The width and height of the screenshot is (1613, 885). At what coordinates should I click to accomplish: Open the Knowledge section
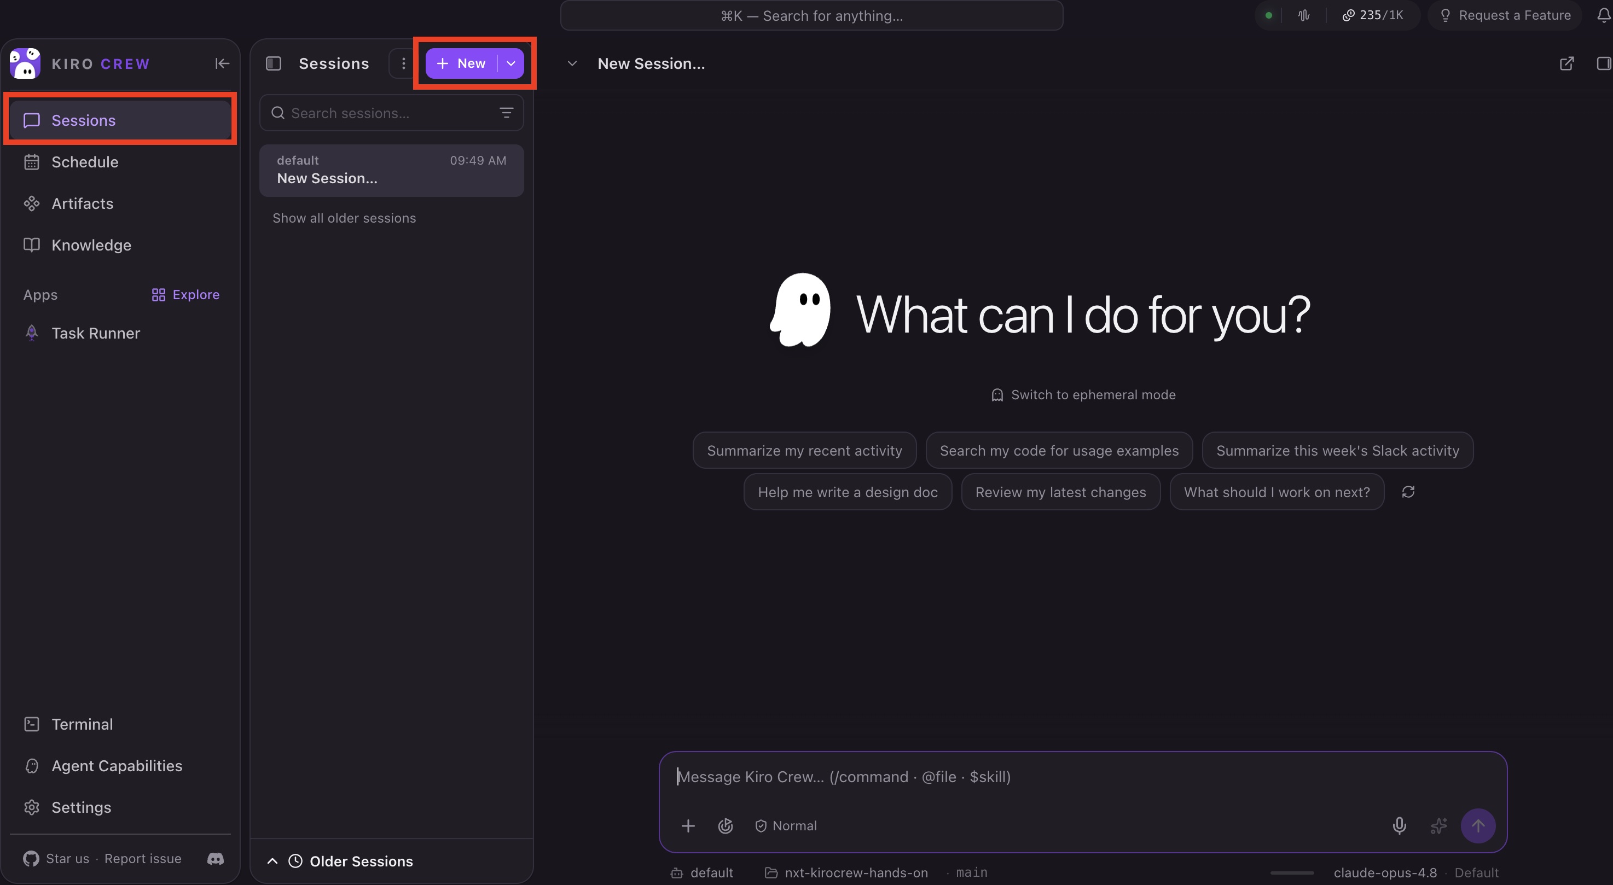(120, 244)
